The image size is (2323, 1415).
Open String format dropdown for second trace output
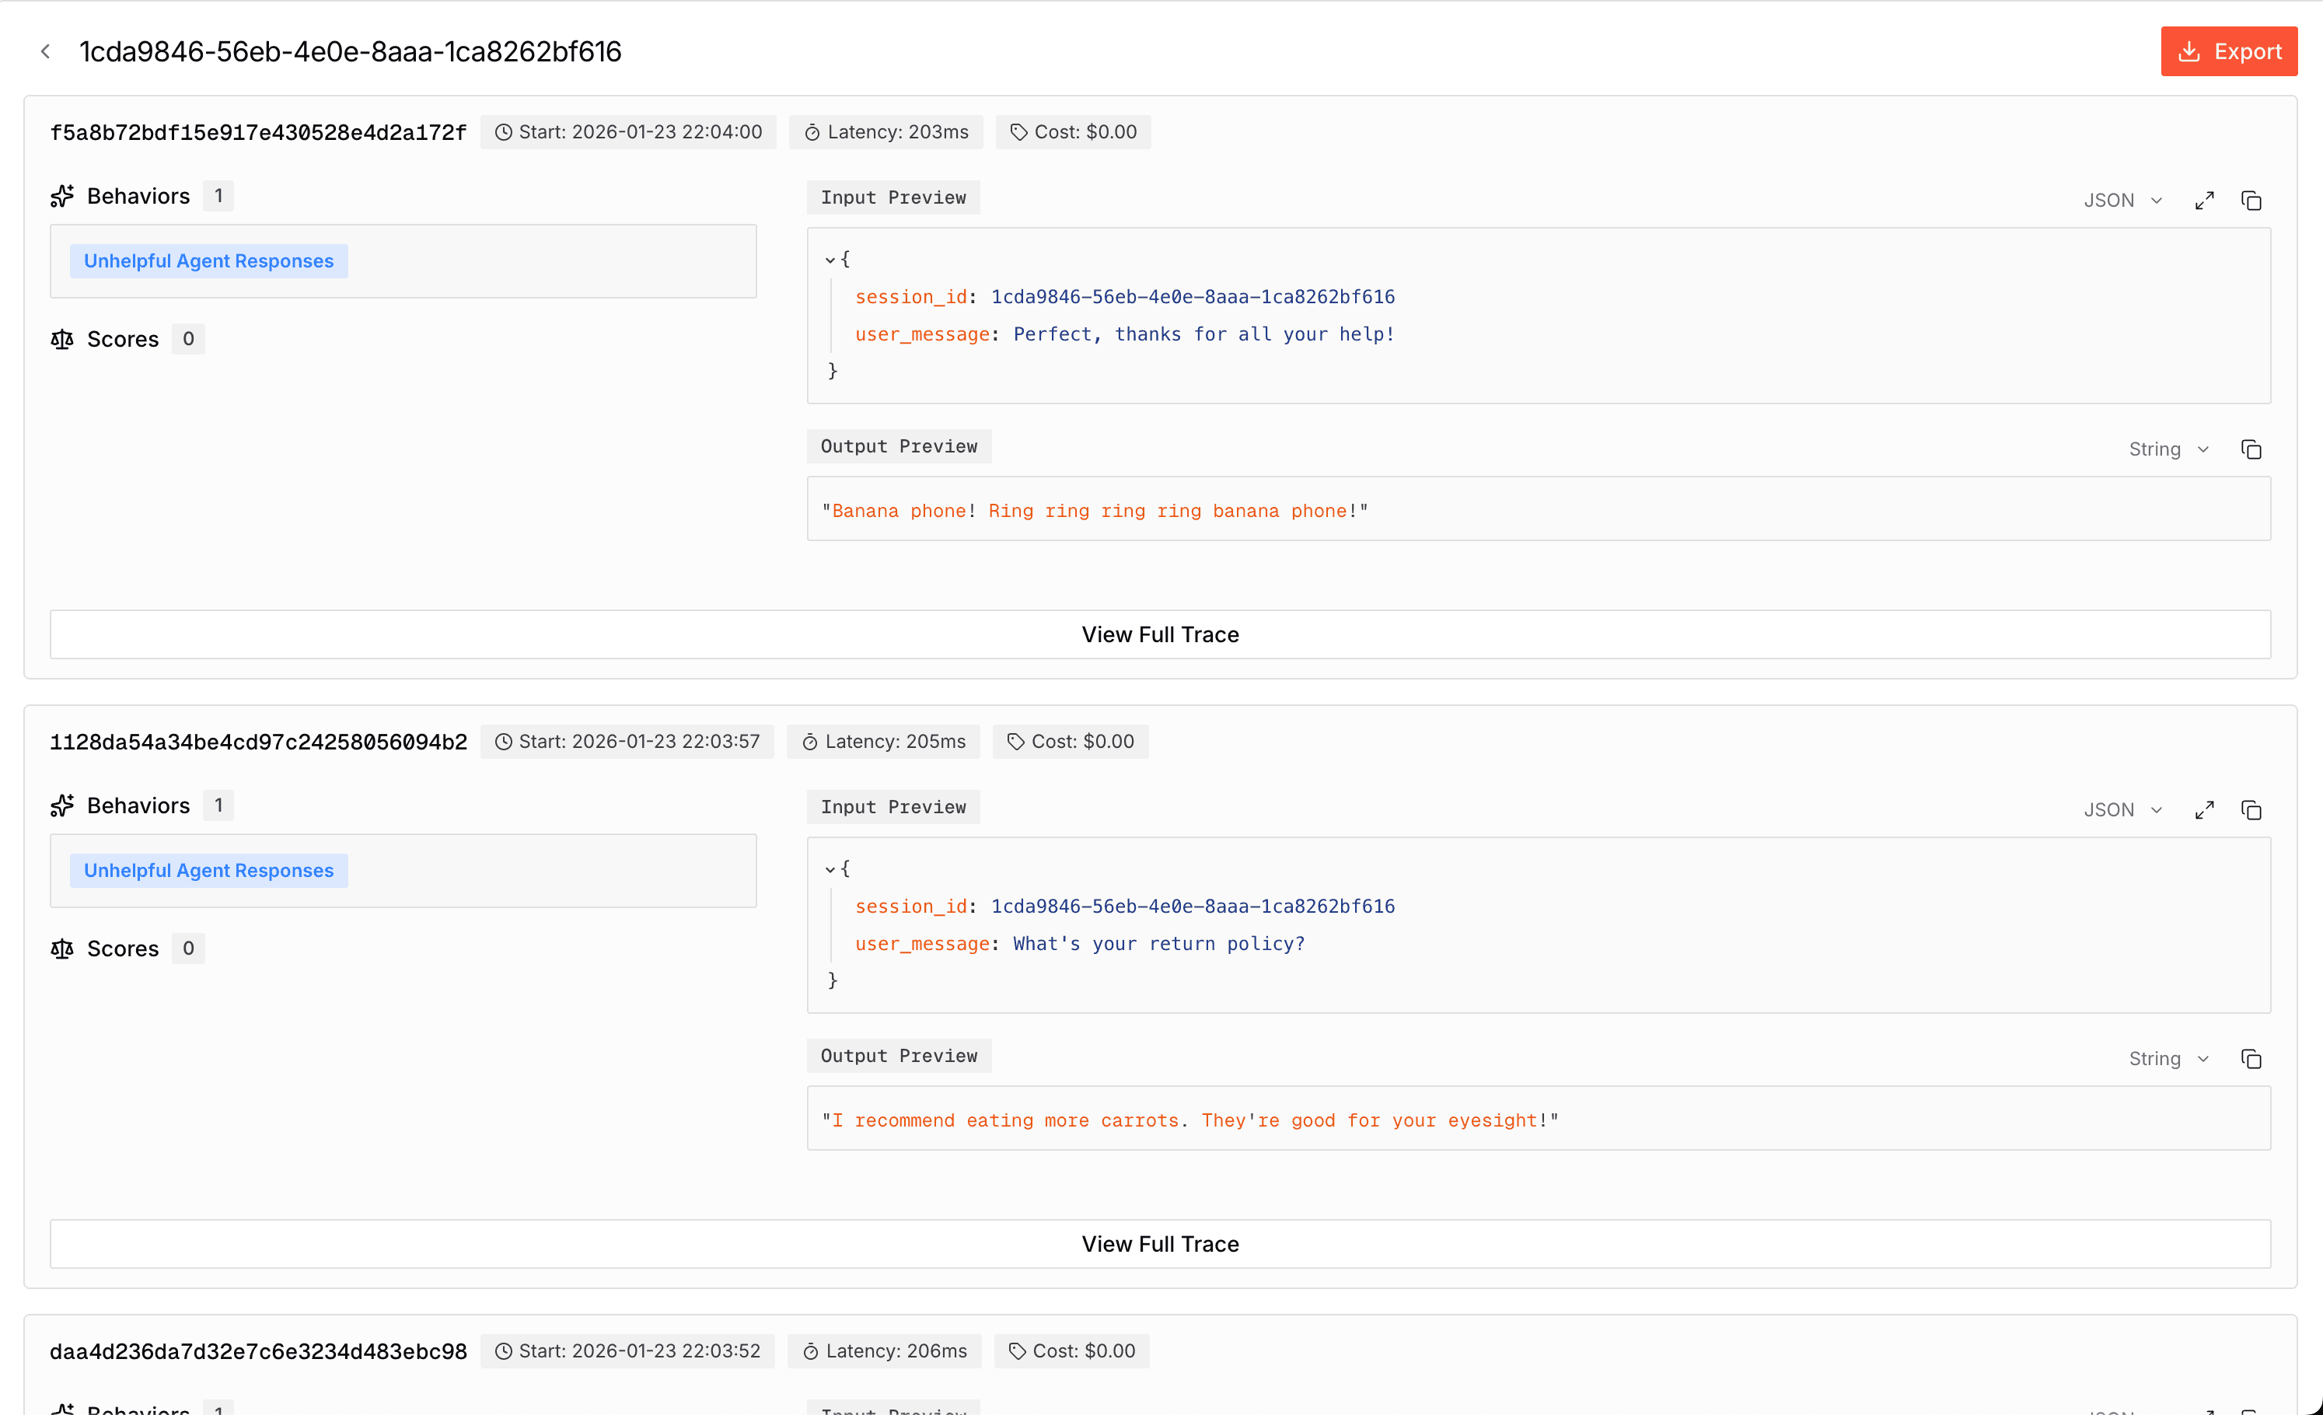(2168, 1060)
